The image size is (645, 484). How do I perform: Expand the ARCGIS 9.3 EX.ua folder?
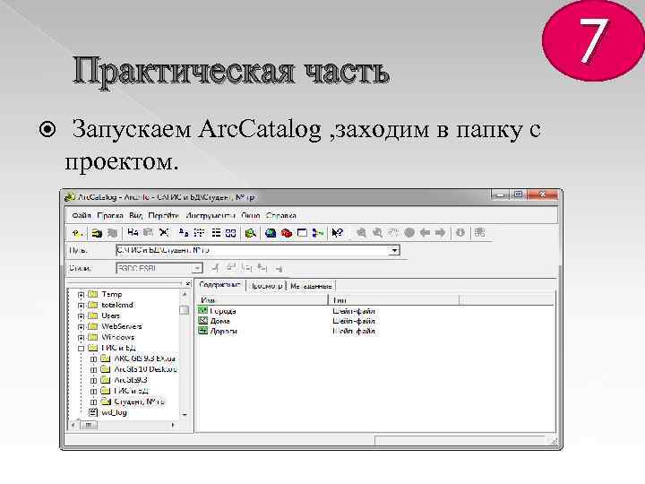(x=93, y=359)
